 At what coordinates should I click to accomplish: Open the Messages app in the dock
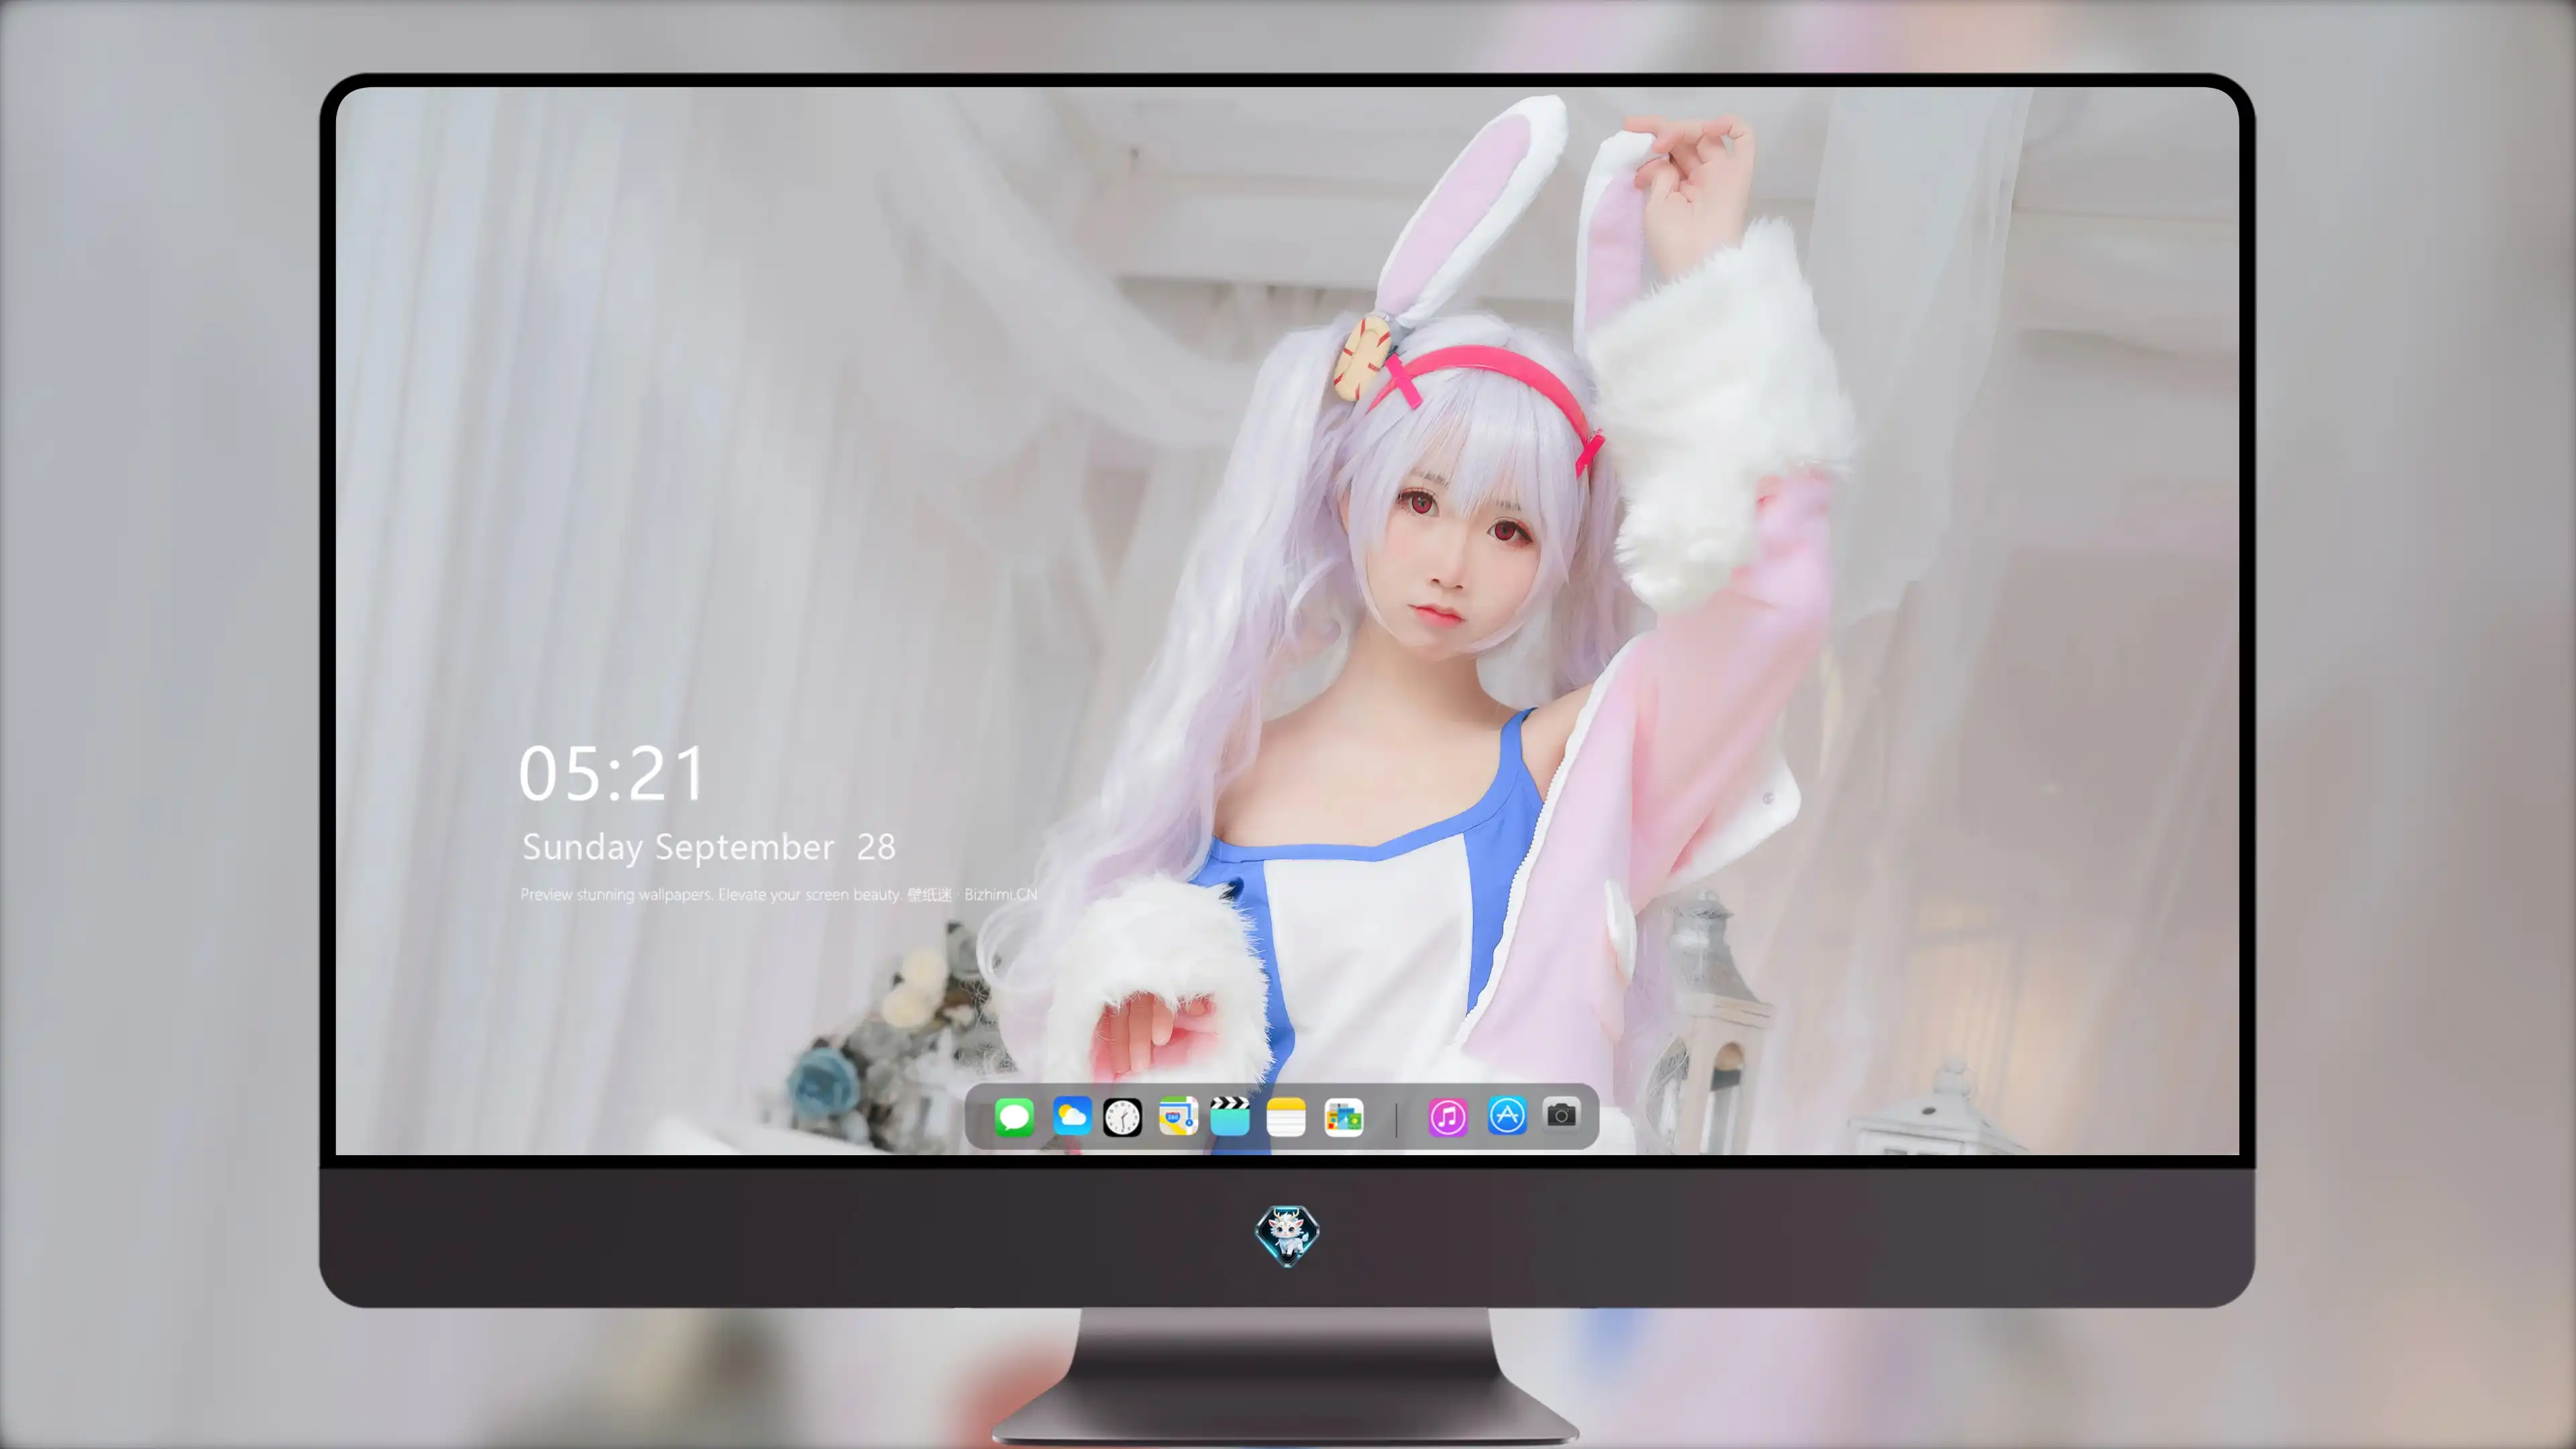point(1014,1117)
